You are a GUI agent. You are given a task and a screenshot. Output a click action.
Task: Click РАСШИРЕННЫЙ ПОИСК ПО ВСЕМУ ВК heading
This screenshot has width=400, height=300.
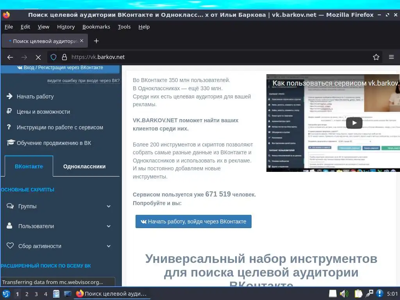(x=46, y=266)
